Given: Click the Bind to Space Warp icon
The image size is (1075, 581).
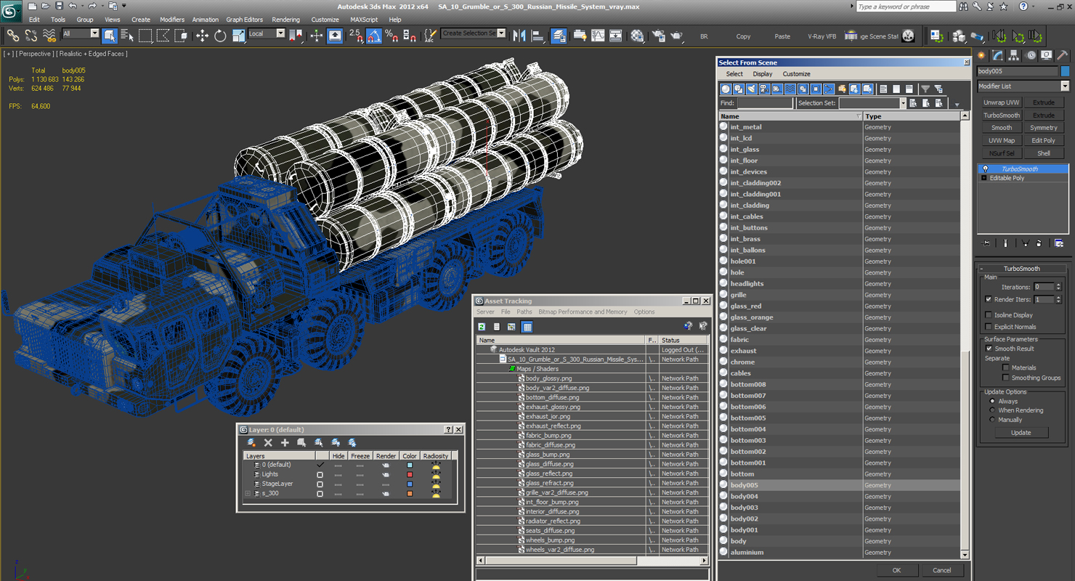Looking at the screenshot, I should point(49,35).
